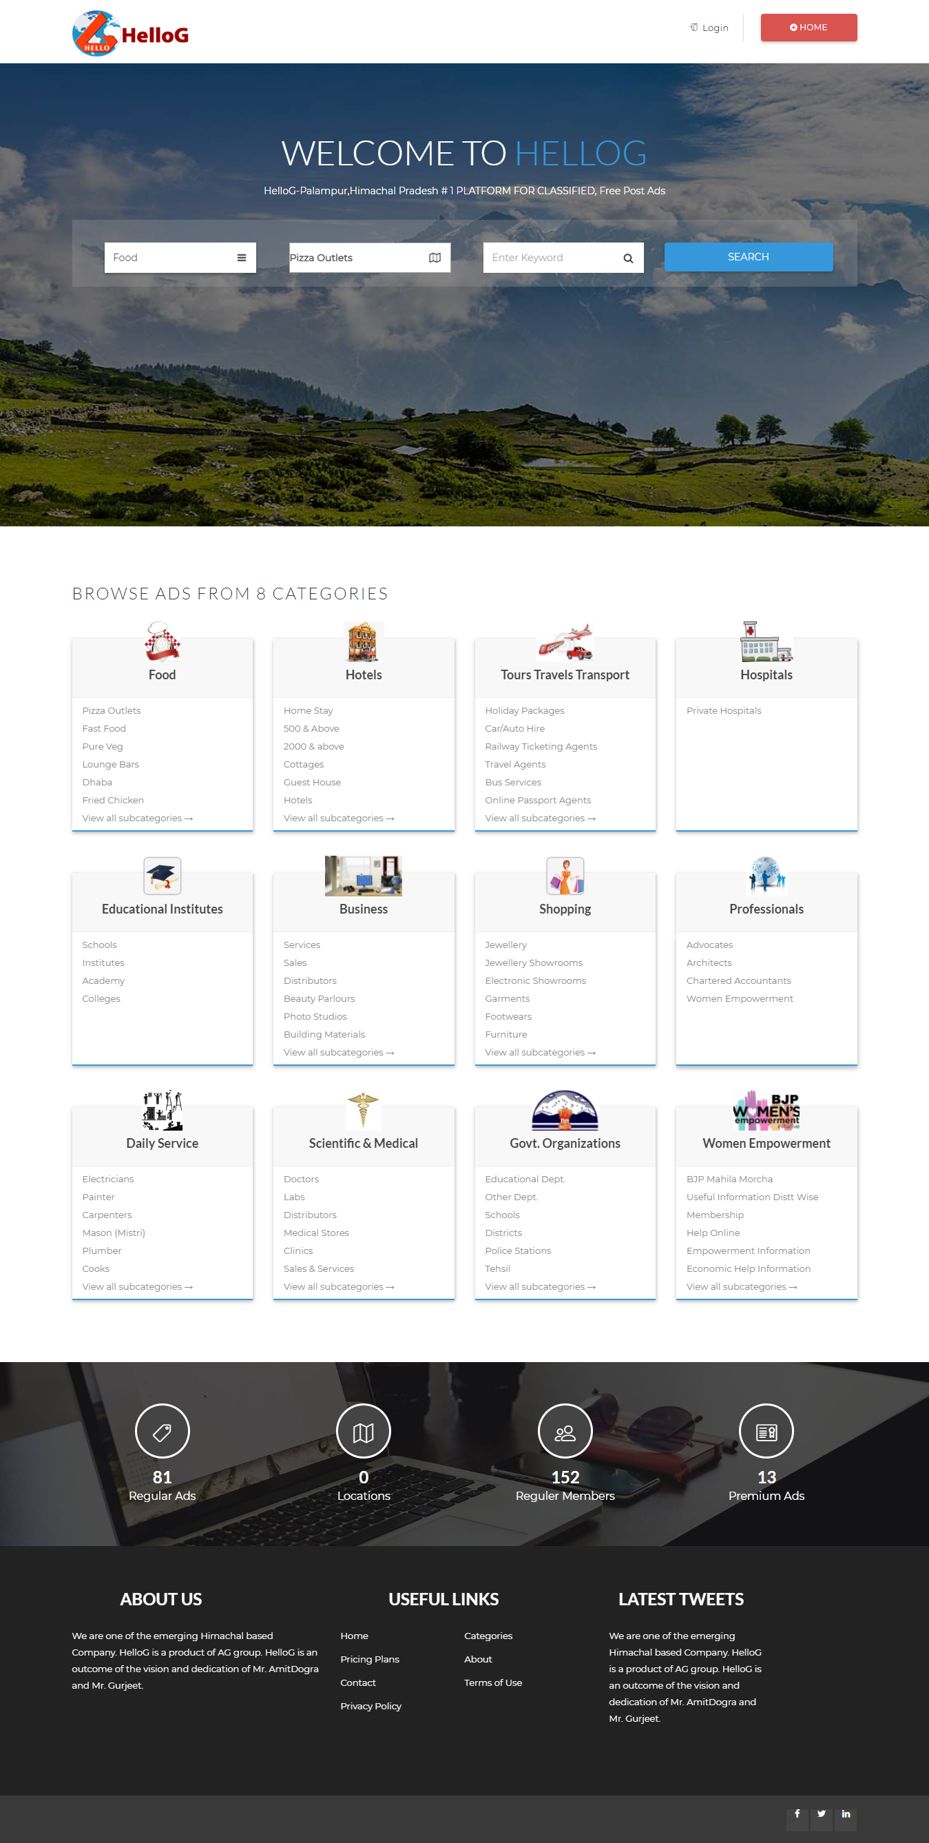Open the footer Home link
Viewport: 929px width, 1843px height.
click(x=354, y=1636)
